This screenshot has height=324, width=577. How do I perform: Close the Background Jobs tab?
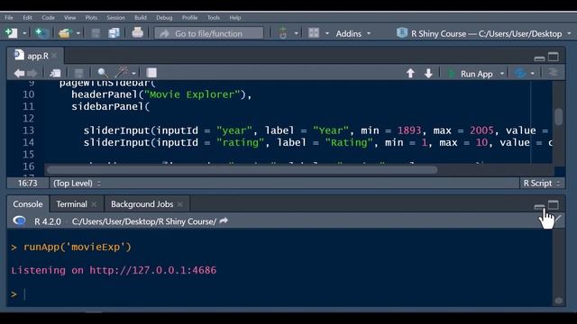[180, 204]
